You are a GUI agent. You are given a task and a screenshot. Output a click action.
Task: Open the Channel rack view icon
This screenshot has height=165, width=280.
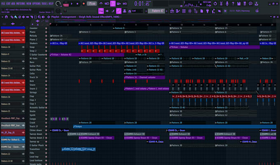click(x=184, y=11)
